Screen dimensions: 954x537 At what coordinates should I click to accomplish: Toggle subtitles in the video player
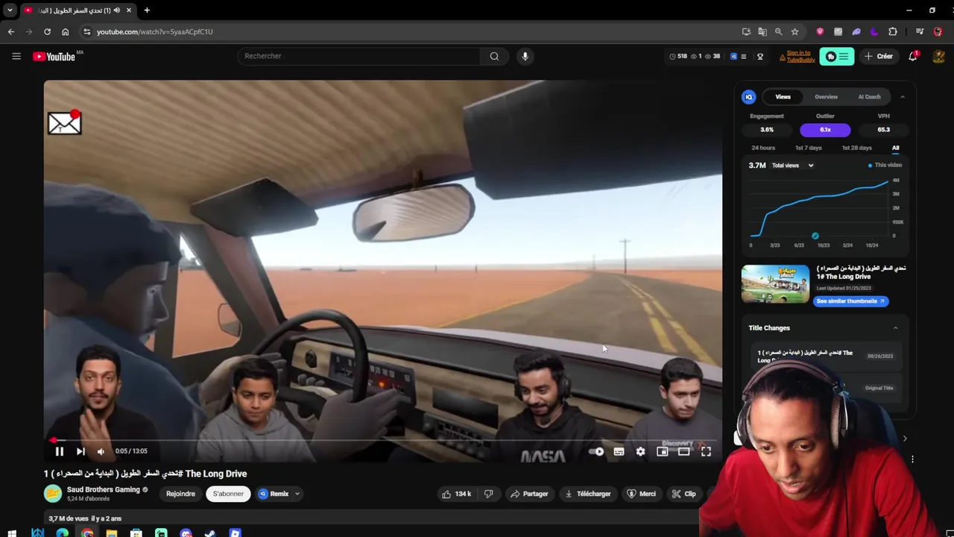[x=619, y=451]
